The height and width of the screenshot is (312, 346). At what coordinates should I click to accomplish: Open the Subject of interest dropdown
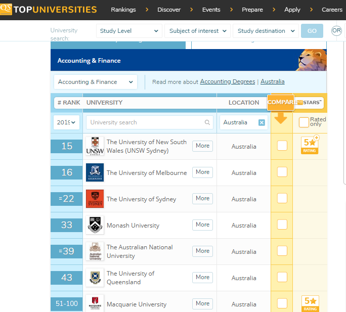click(197, 31)
